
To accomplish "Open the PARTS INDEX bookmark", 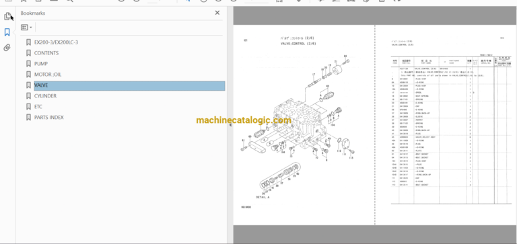I will [x=49, y=117].
